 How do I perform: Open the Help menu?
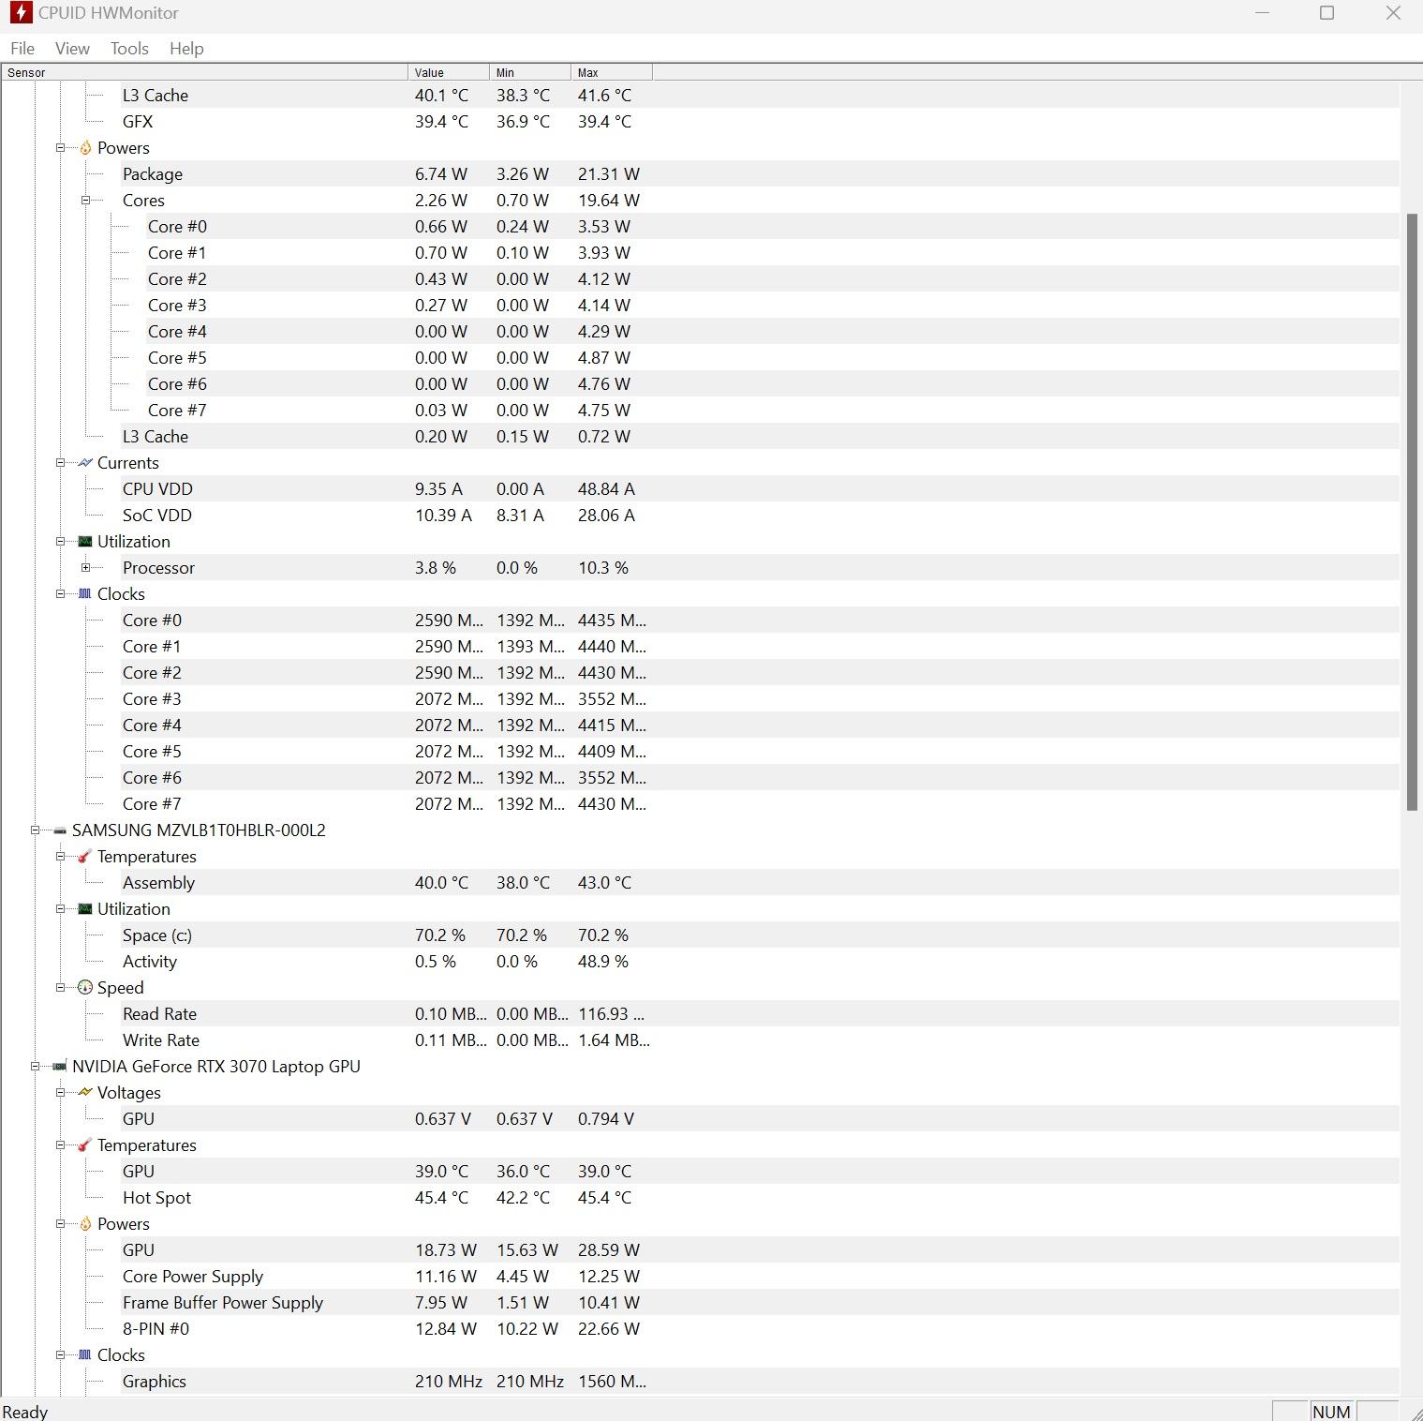pyautogui.click(x=186, y=49)
